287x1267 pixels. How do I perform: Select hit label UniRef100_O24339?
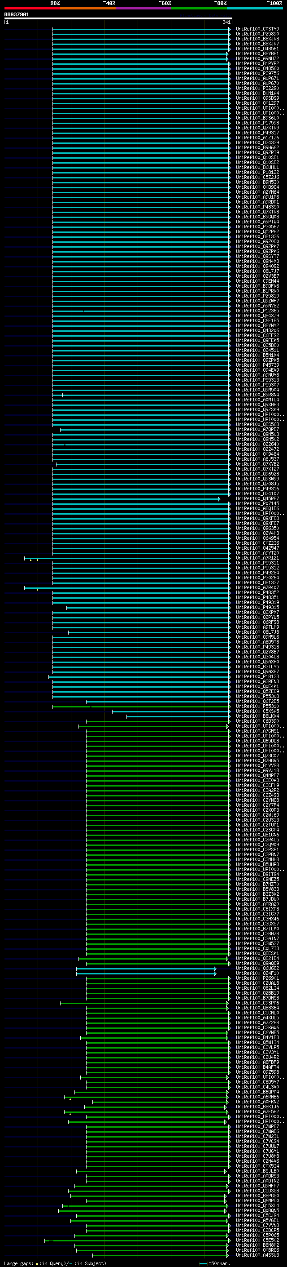pyautogui.click(x=257, y=142)
